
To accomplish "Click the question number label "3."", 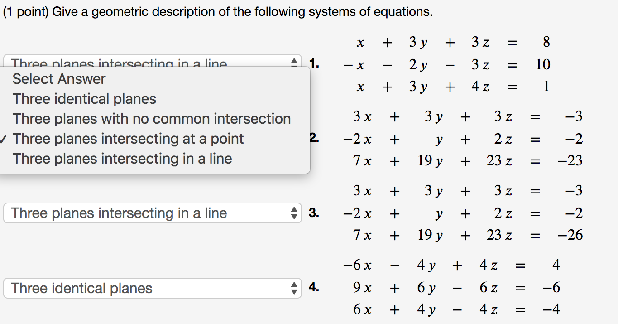I will 315,213.
